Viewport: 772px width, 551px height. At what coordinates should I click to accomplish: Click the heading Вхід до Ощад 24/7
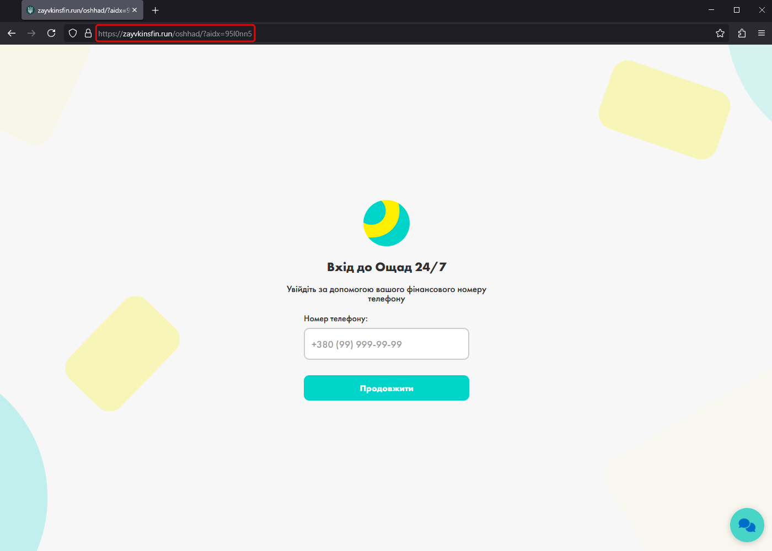pos(387,267)
